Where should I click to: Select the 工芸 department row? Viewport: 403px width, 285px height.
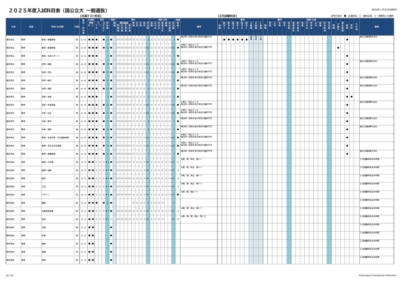click(x=44, y=186)
